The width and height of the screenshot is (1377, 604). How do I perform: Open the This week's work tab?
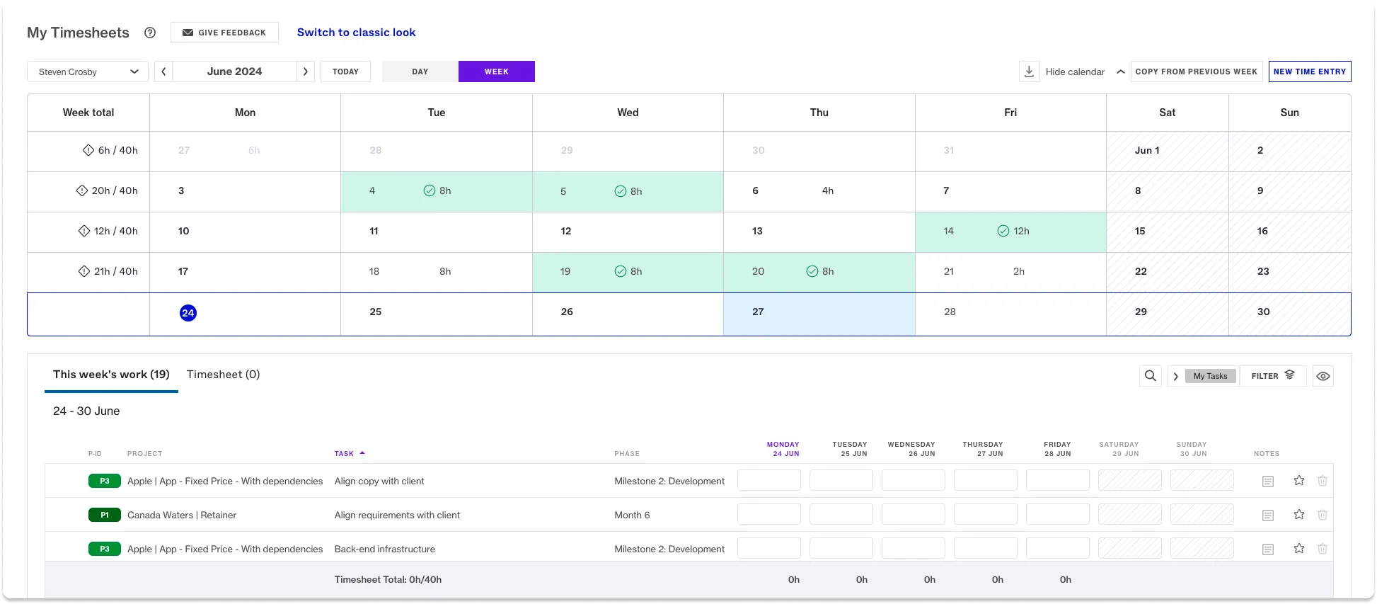tap(111, 374)
